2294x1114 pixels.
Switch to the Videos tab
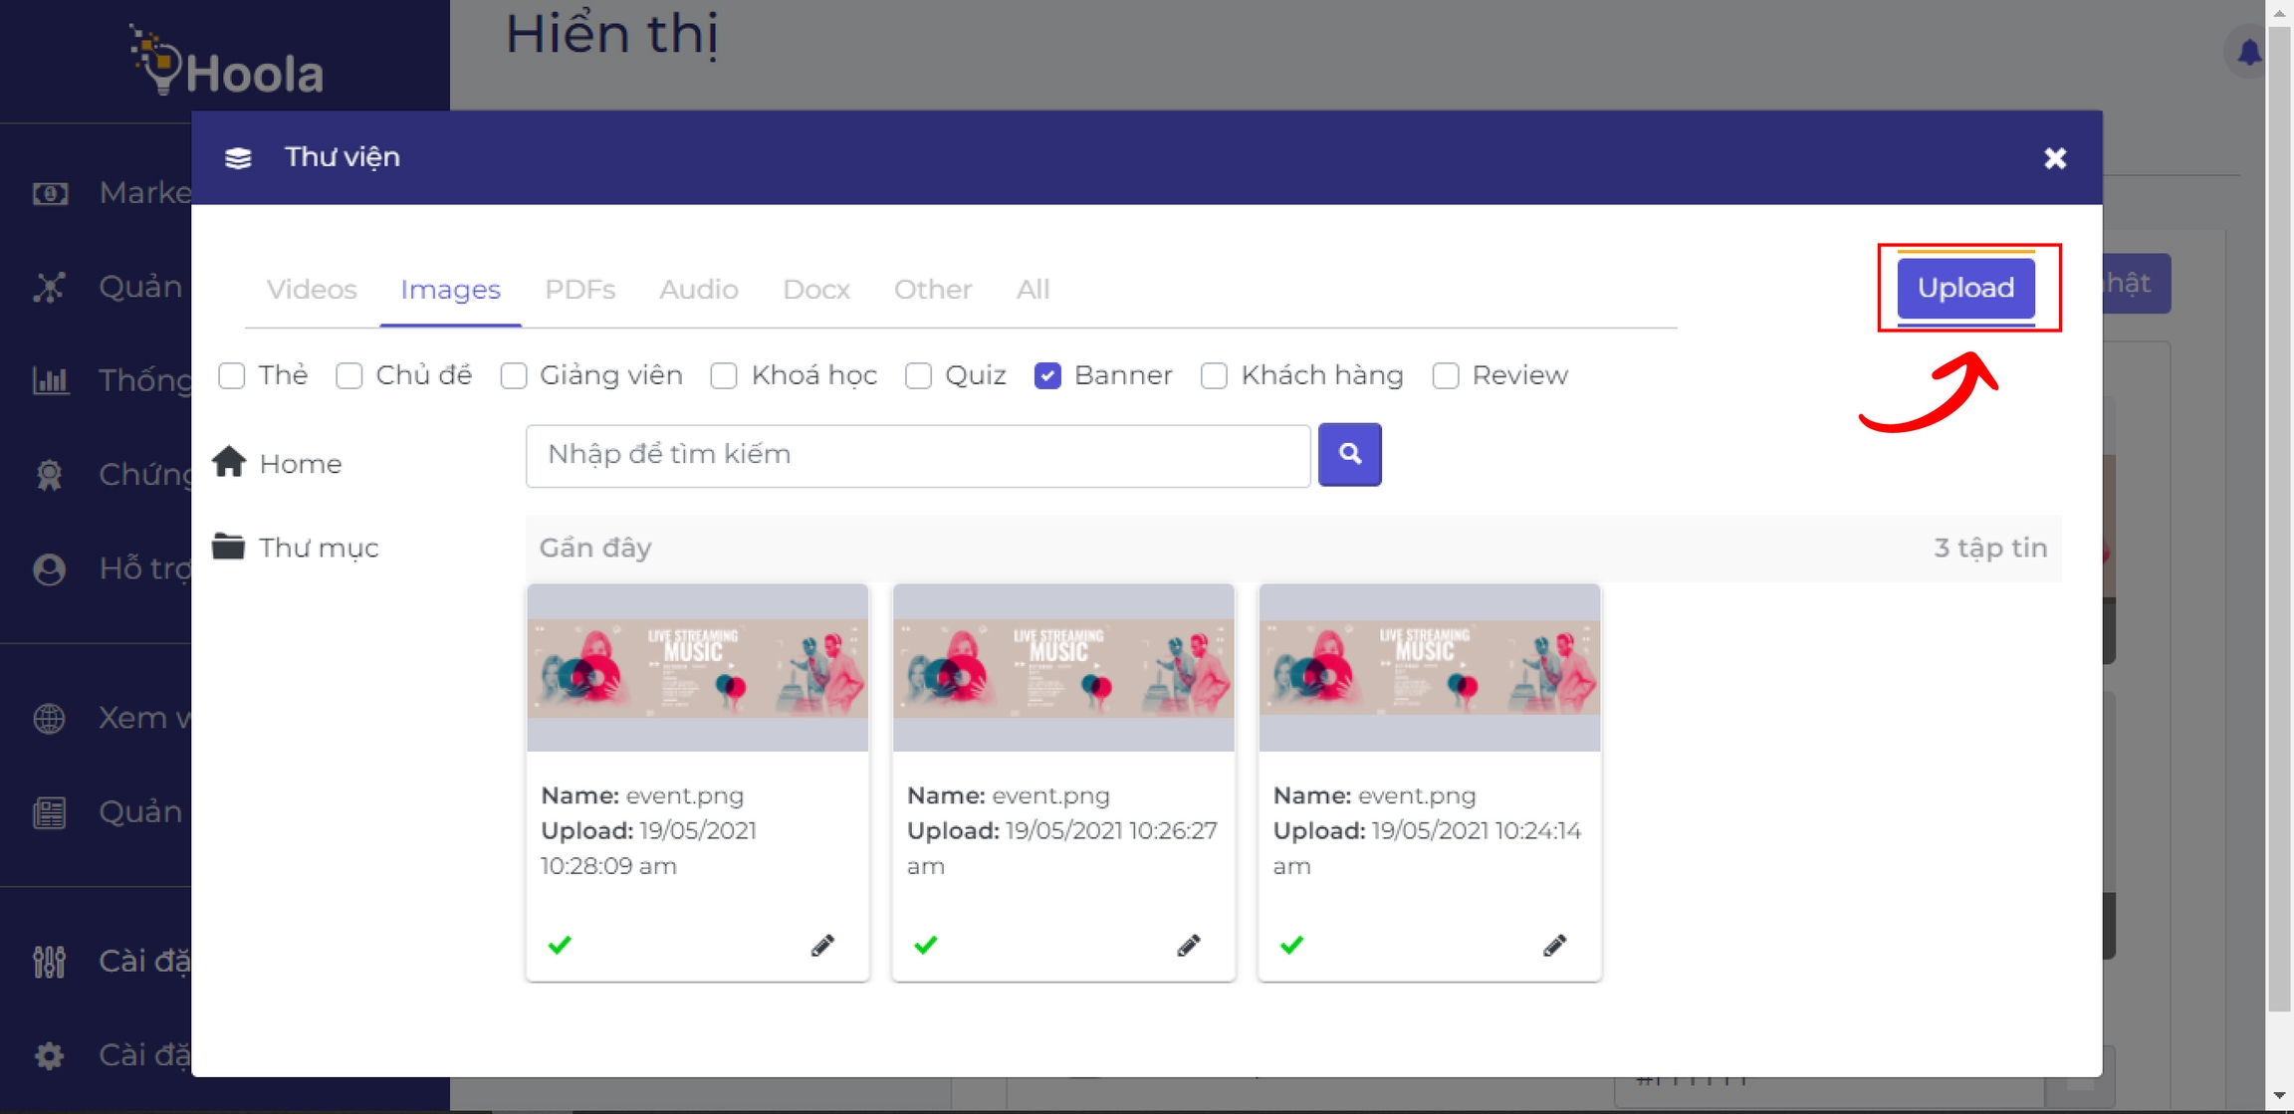pyautogui.click(x=312, y=289)
